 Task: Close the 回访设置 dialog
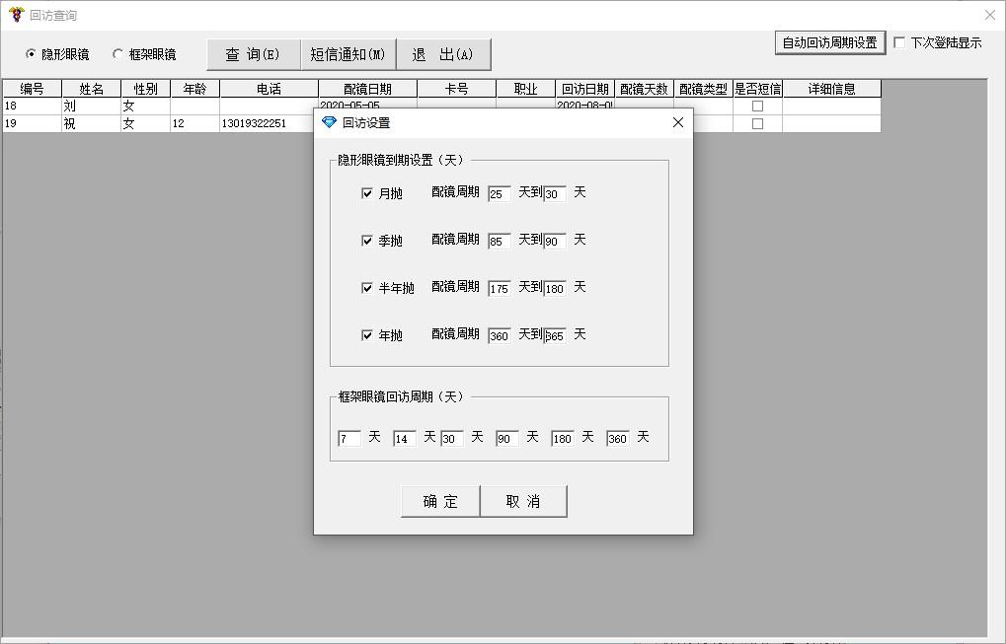tap(677, 122)
